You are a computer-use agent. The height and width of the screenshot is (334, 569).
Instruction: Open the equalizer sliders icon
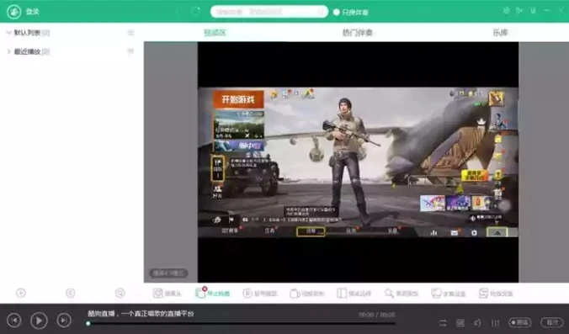click(x=495, y=323)
